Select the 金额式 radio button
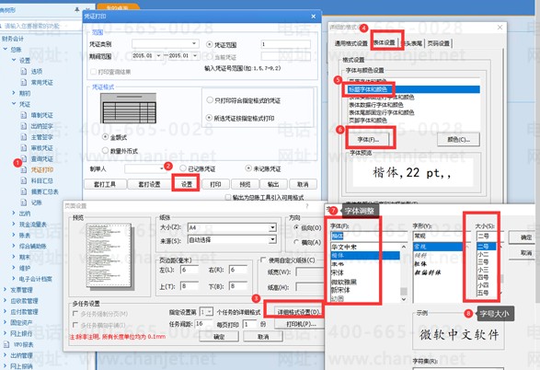The height and width of the screenshot is (370, 540). tap(106, 137)
